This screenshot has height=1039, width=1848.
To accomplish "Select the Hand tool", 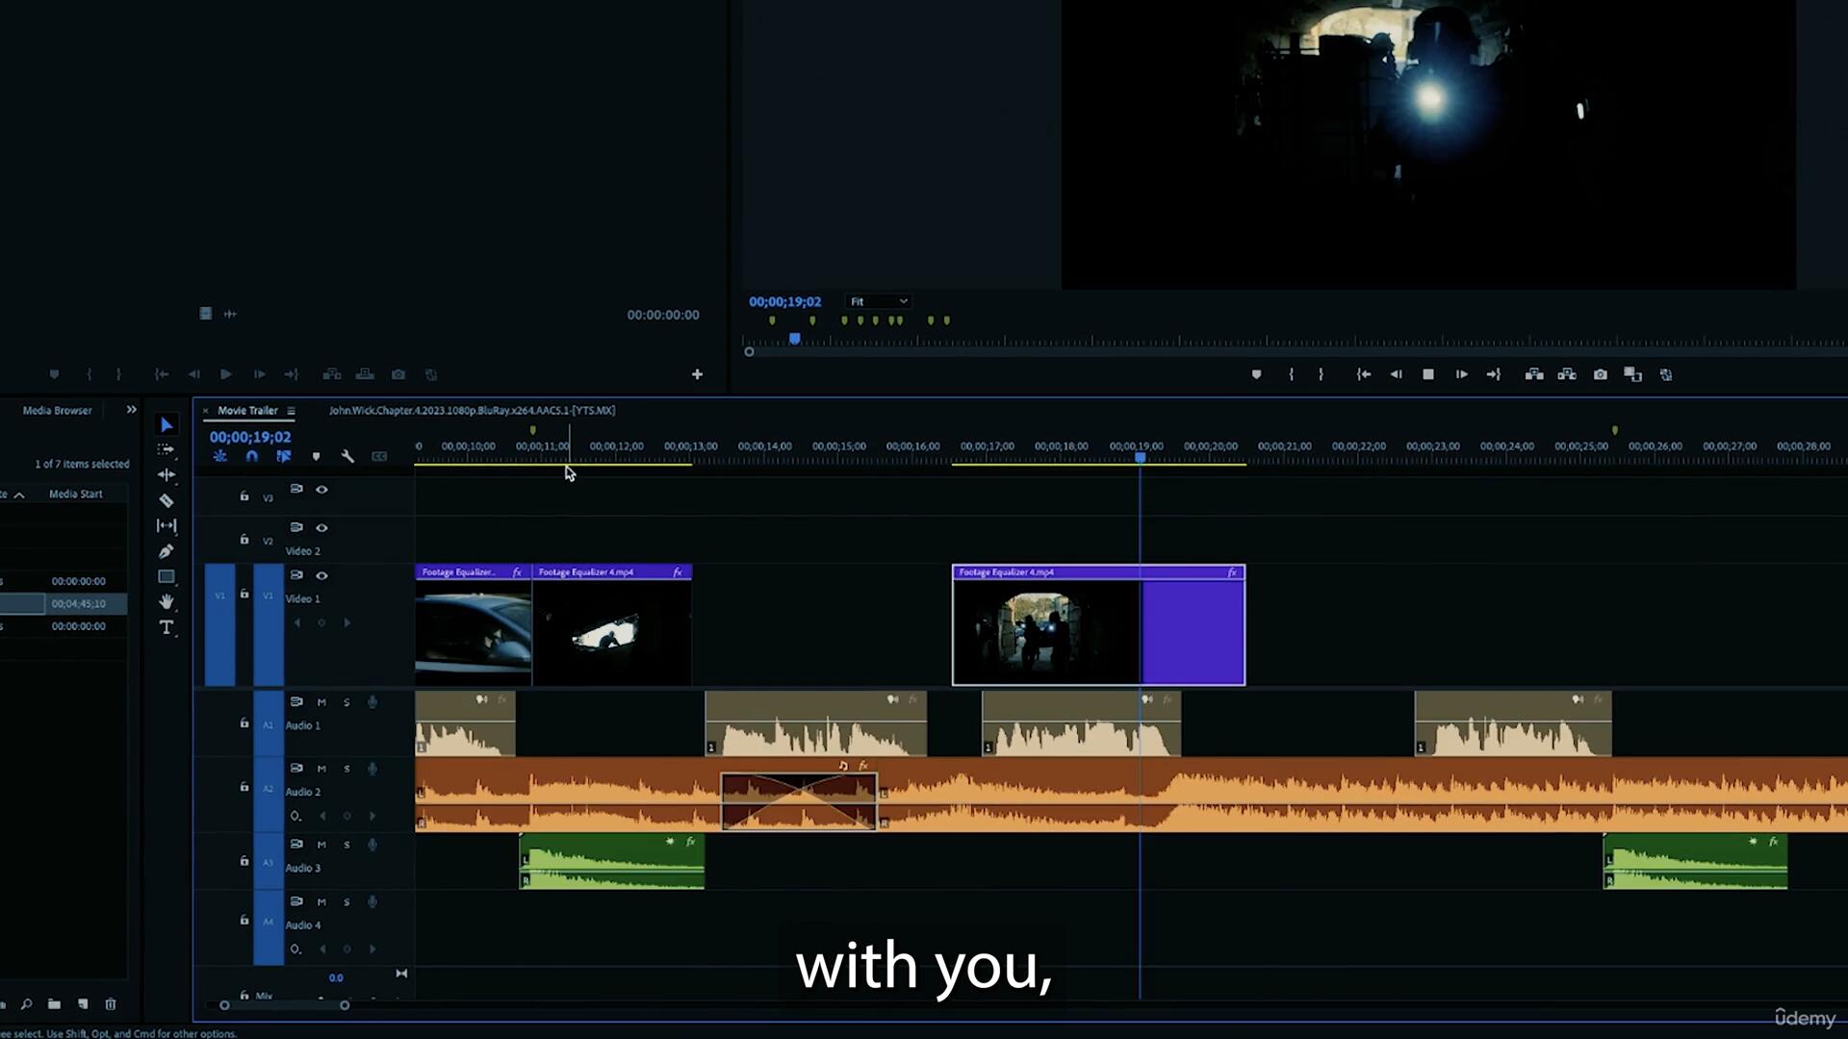I will pos(167,602).
